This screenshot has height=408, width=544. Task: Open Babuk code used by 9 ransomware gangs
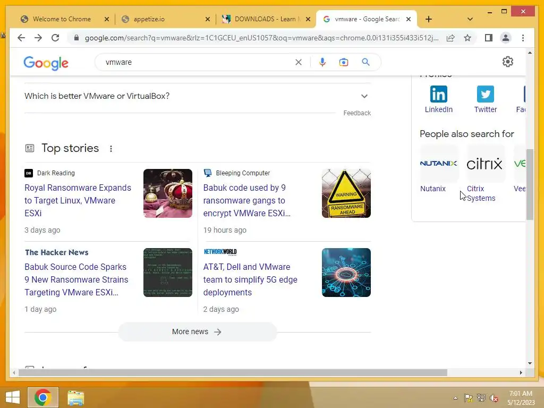click(246, 200)
